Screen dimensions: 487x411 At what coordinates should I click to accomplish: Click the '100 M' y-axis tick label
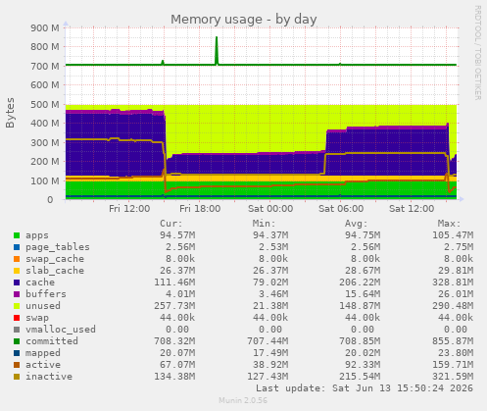click(x=45, y=181)
